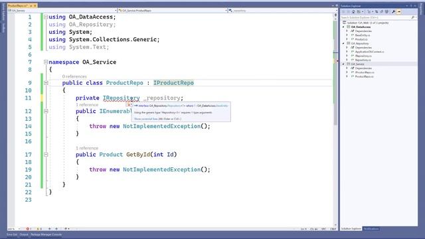Switch to the Notifications bottom tab
425x239 pixels.
pos(371,228)
